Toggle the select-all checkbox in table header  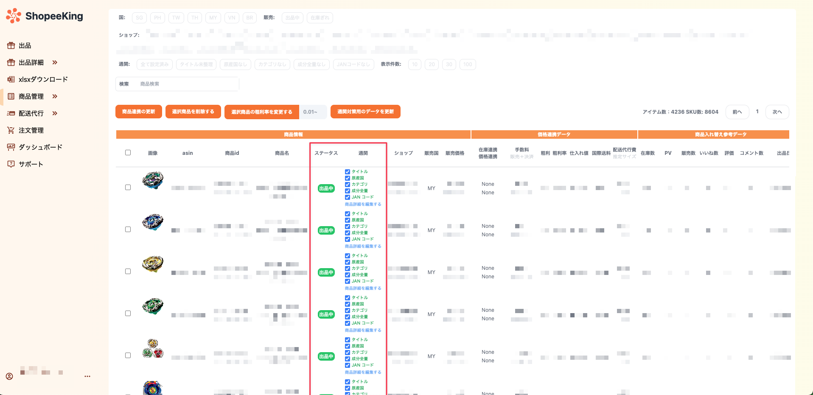click(x=128, y=153)
